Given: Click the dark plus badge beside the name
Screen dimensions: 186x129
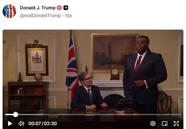Looking at the screenshot, I should [66, 8].
